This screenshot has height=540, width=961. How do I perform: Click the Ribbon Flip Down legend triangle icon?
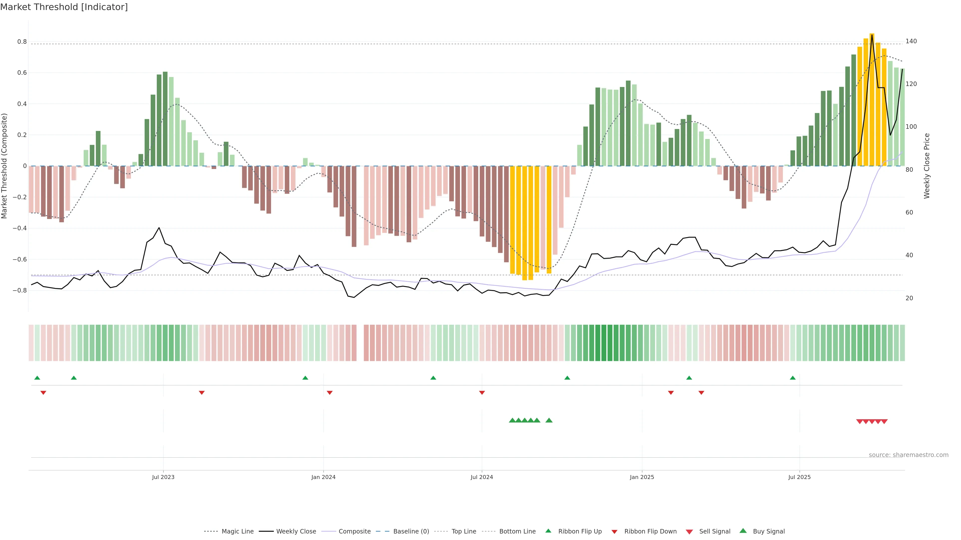pyautogui.click(x=614, y=531)
